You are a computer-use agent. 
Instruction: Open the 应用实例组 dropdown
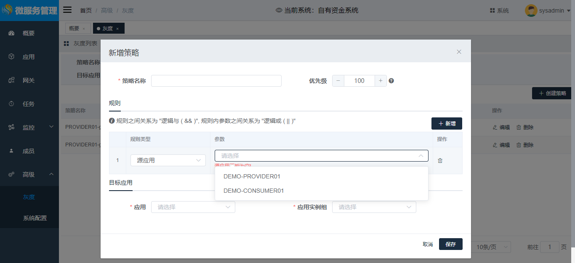coord(374,207)
